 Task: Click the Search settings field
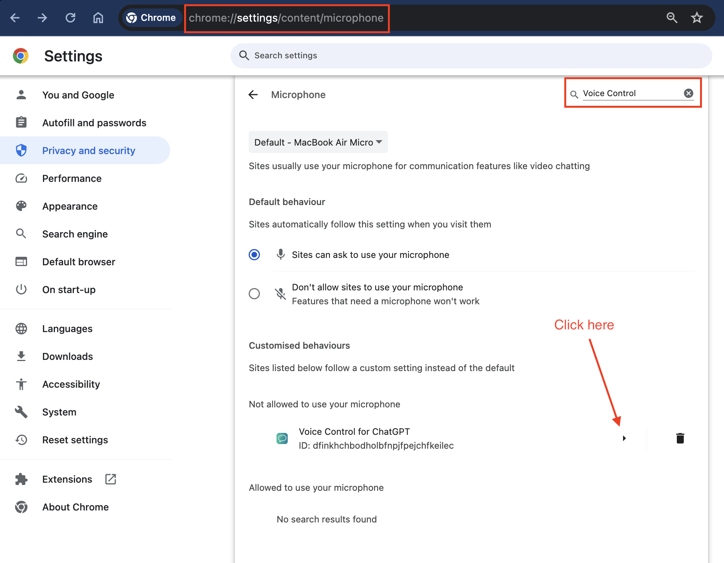point(471,56)
